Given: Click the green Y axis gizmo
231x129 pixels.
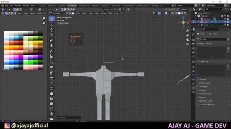Looking at the screenshot, I should 183,23.
